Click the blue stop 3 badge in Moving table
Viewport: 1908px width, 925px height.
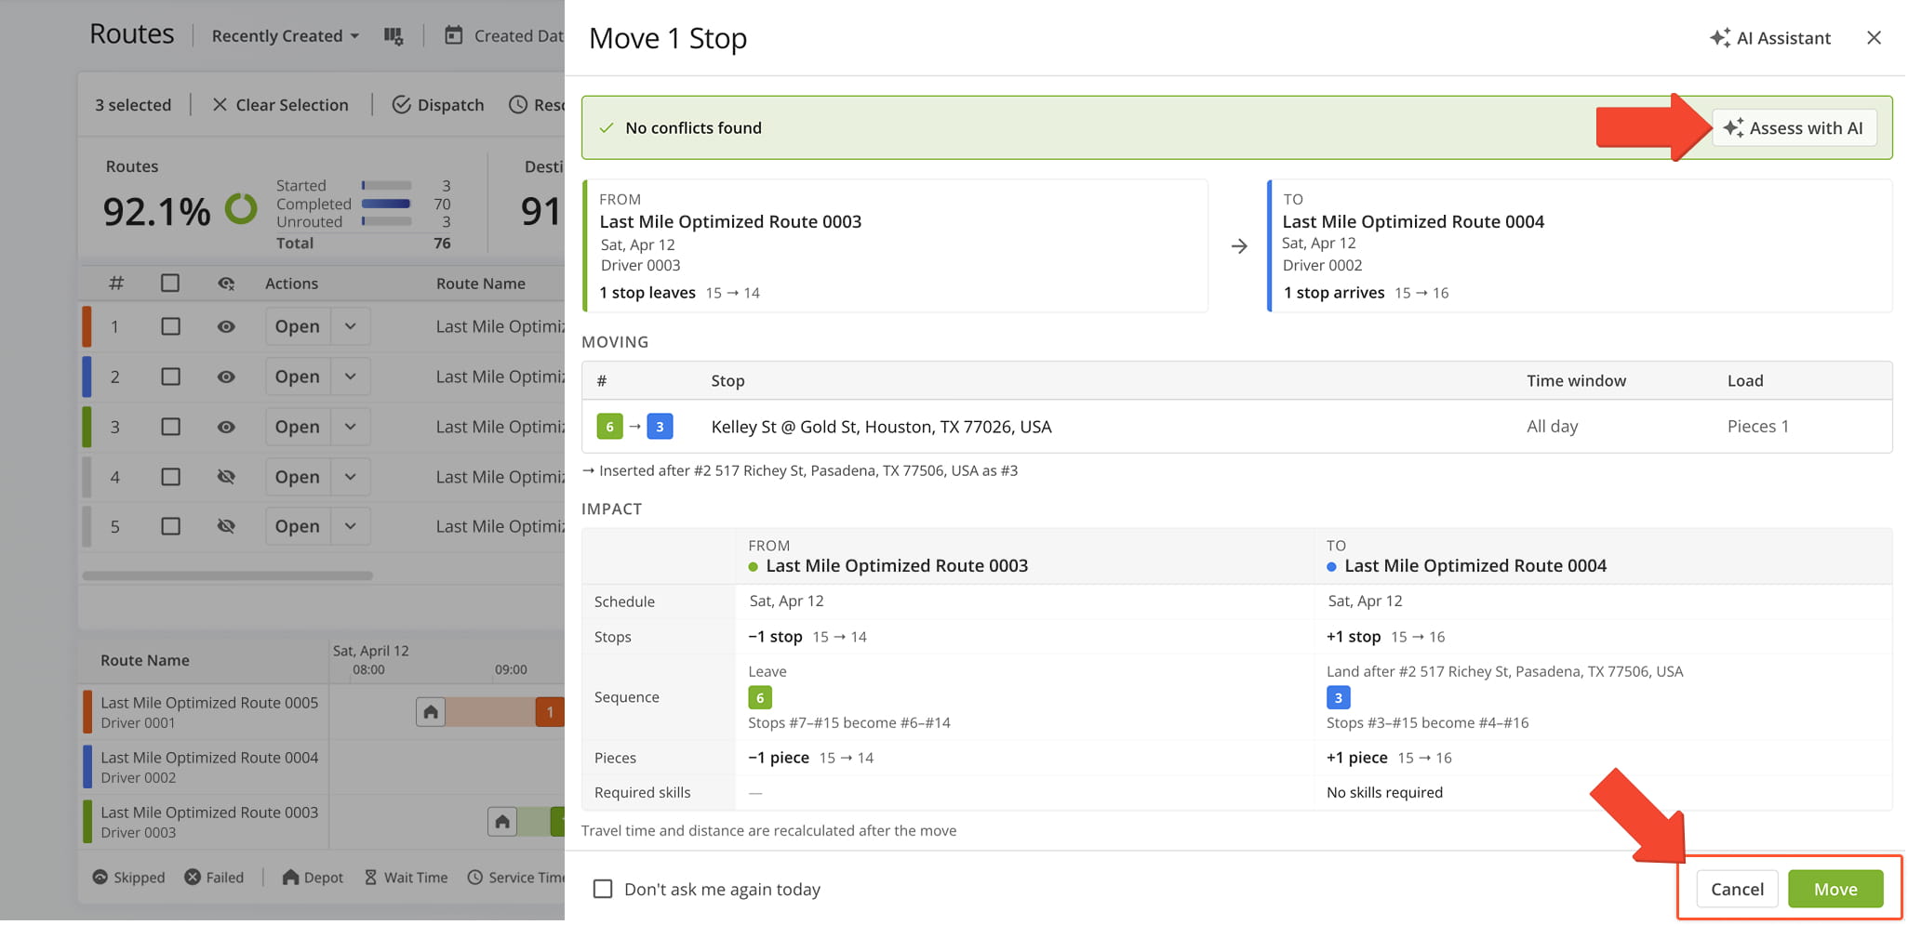tap(660, 427)
